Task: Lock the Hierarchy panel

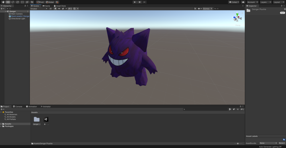Action: (x=25, y=6)
